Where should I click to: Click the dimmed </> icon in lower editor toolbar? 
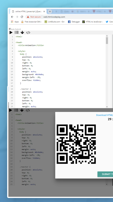pyautogui.click(x=28, y=110)
